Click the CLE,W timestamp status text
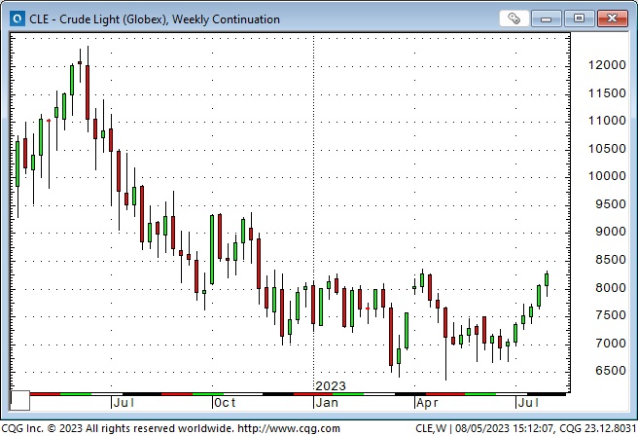The height and width of the screenshot is (436, 638). 525,428
